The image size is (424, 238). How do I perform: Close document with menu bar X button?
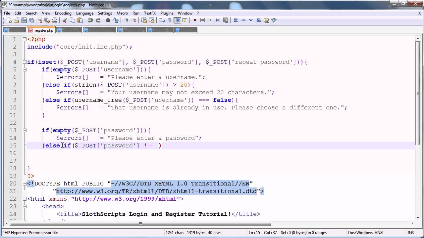tap(419, 13)
